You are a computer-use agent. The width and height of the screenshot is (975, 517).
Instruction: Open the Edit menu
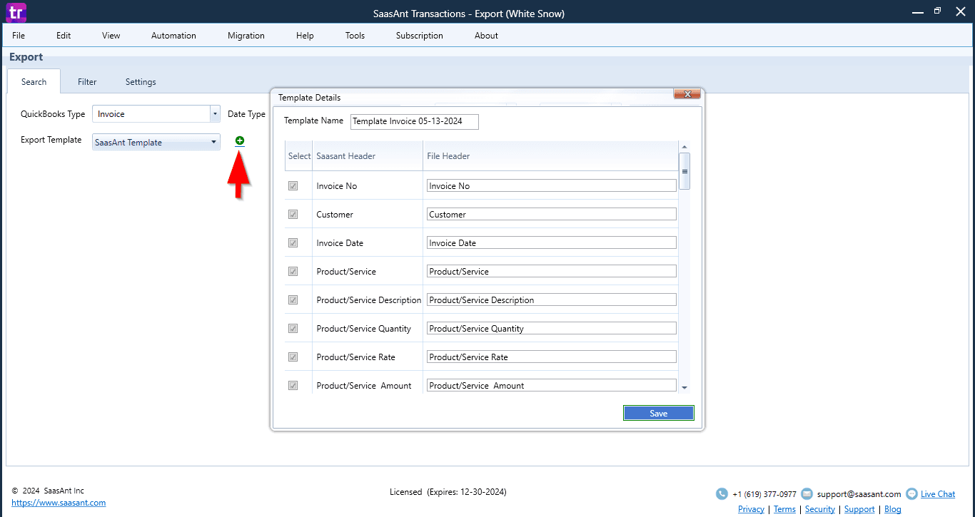[x=64, y=35]
